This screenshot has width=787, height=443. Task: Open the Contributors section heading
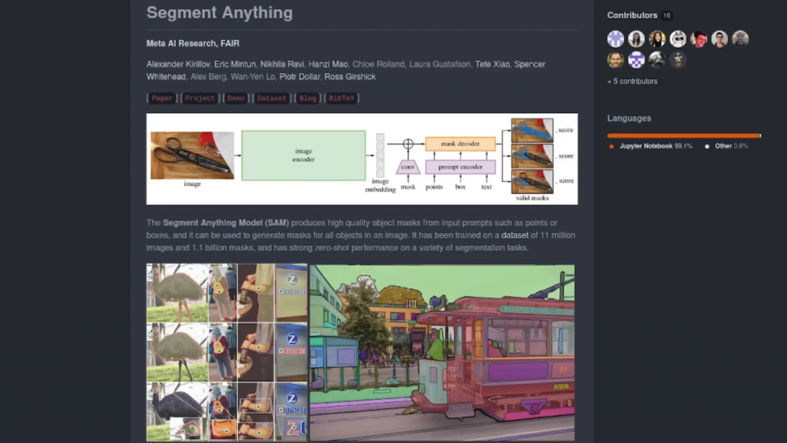[x=632, y=15]
